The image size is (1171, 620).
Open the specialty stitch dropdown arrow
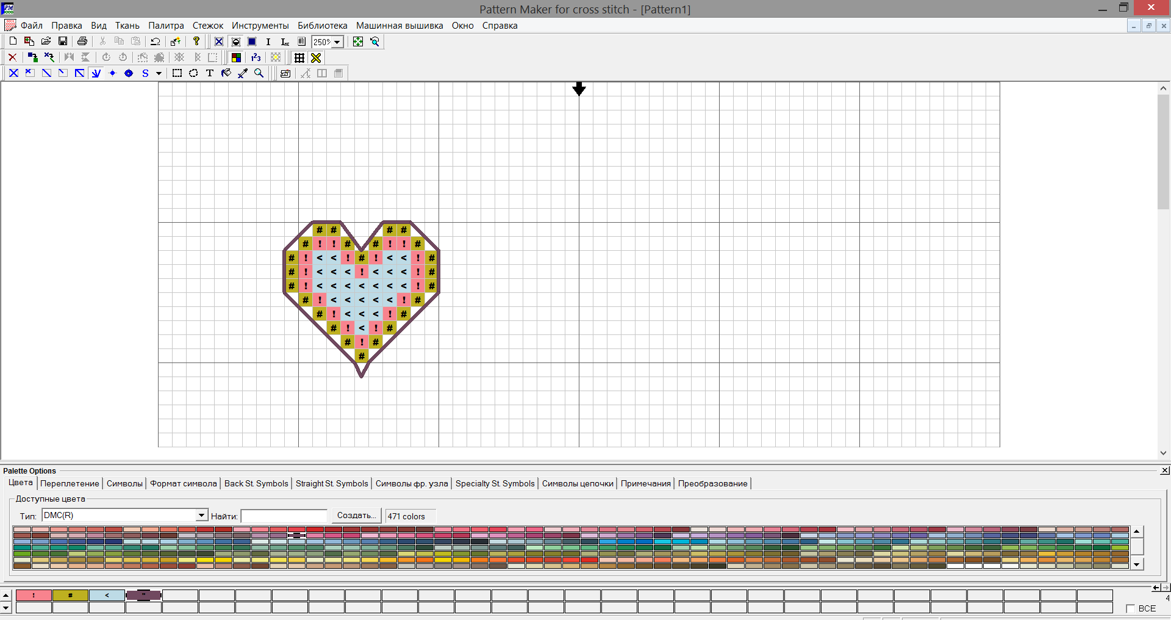[159, 74]
